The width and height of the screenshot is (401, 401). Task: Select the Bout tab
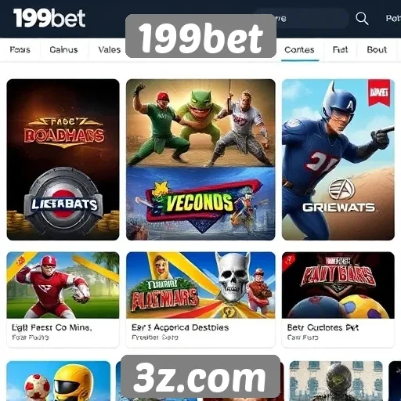point(377,49)
